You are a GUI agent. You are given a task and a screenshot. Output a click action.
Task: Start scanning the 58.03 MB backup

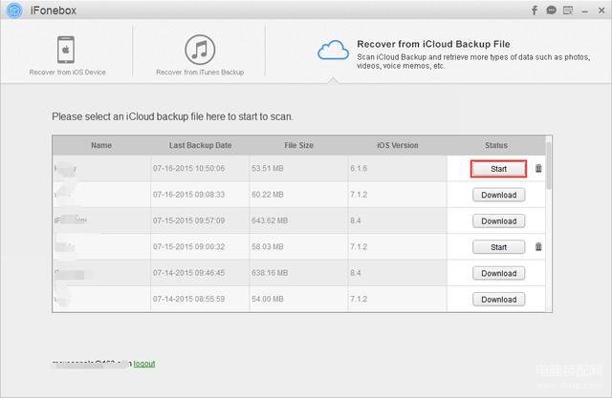click(x=498, y=247)
